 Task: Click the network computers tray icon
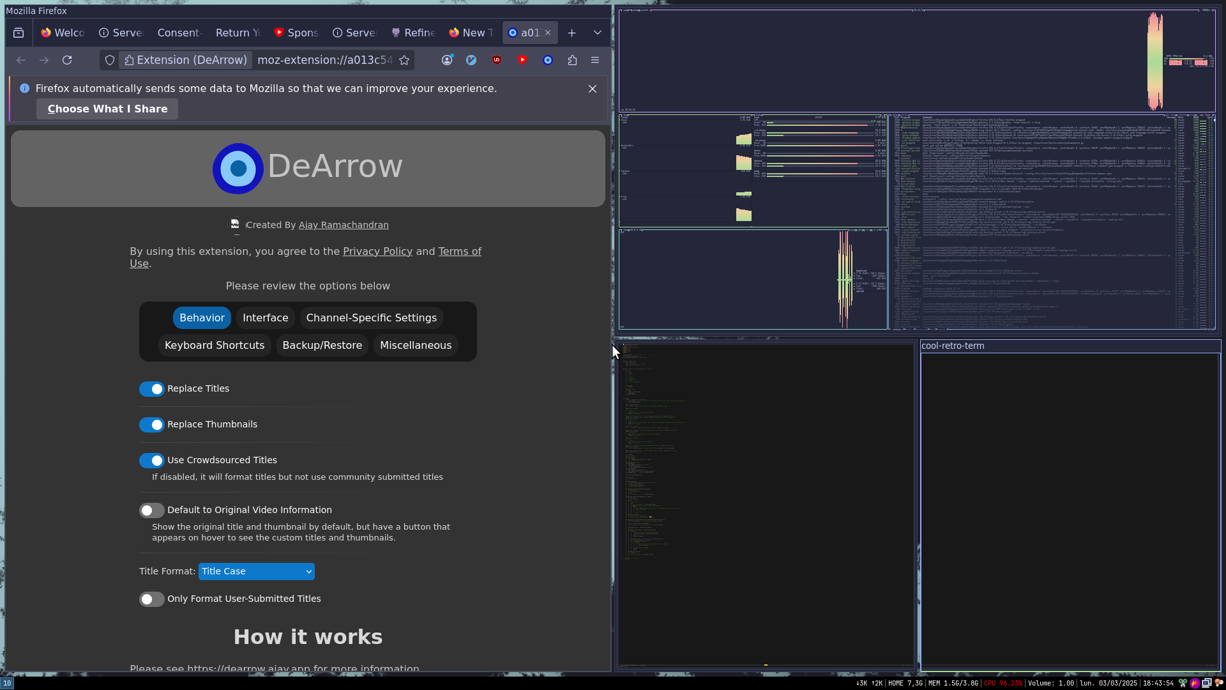click(x=1207, y=683)
